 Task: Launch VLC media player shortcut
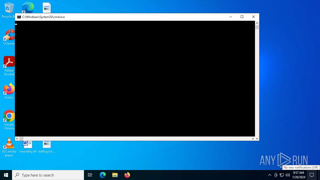point(9,147)
